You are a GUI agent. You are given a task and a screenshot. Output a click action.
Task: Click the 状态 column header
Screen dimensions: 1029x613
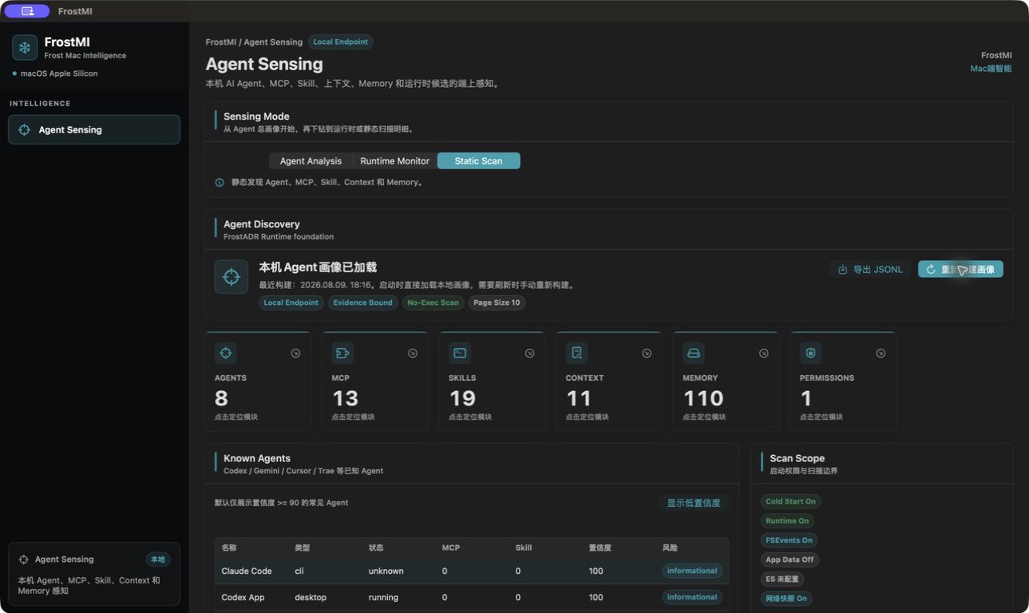pyautogui.click(x=376, y=548)
